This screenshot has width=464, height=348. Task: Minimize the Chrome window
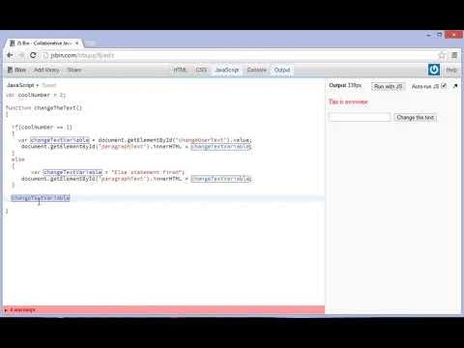click(428, 35)
